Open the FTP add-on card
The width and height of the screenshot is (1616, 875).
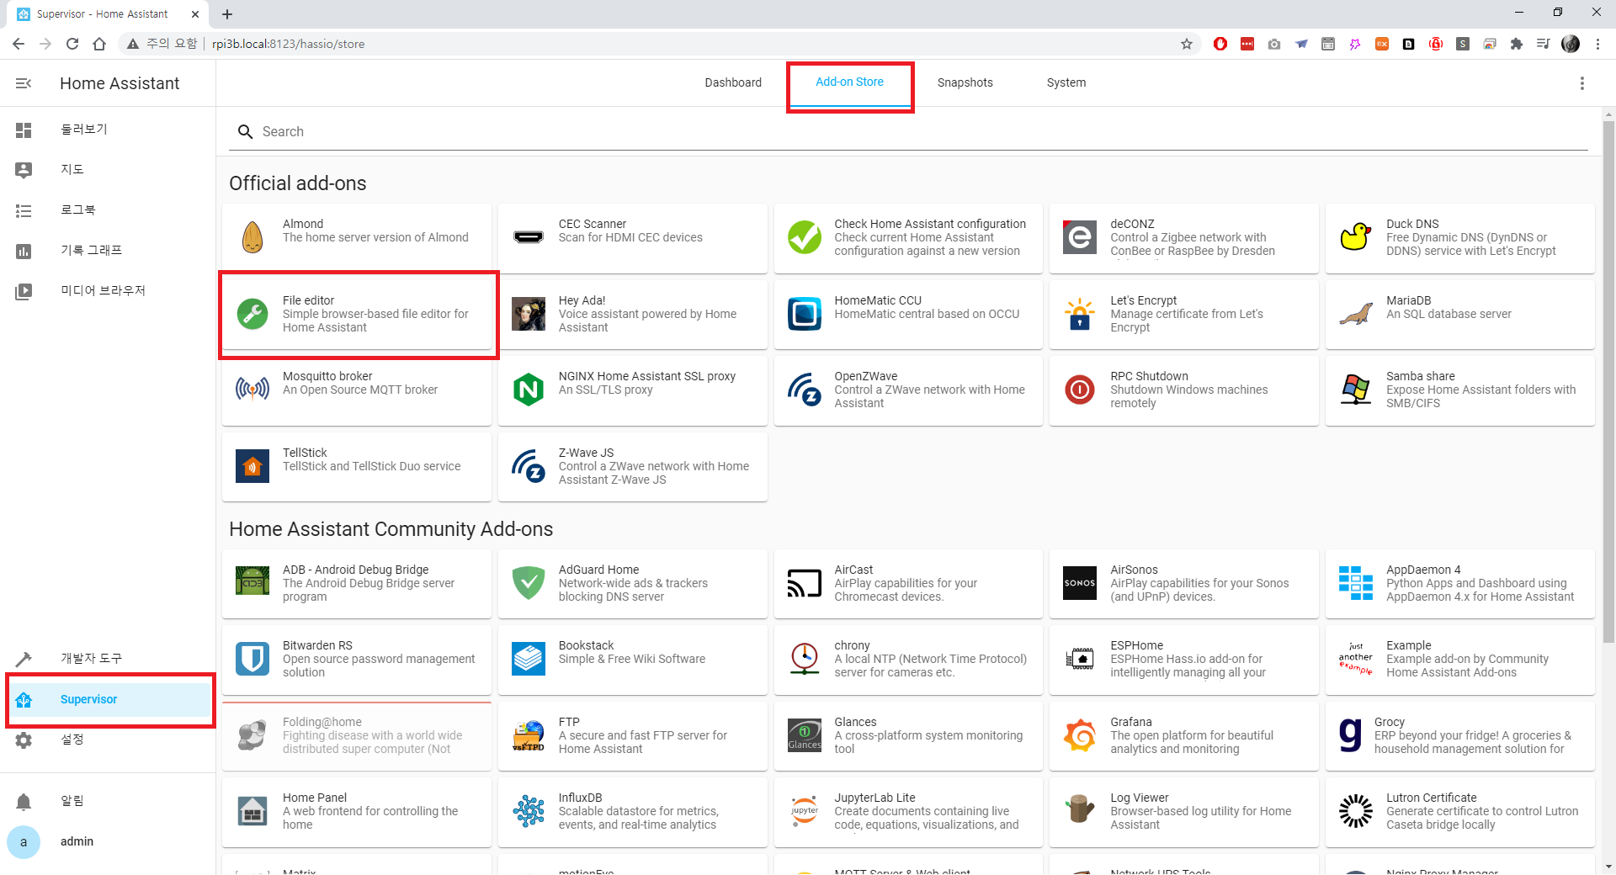pos(632,736)
